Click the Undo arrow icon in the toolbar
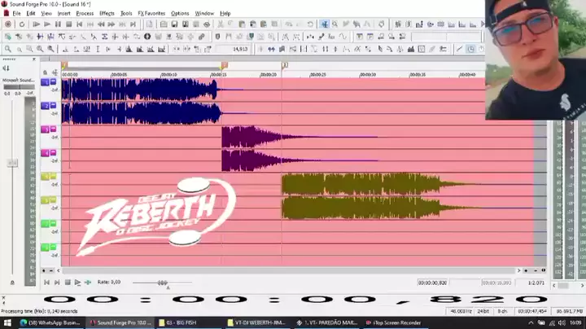 click(x=289, y=24)
